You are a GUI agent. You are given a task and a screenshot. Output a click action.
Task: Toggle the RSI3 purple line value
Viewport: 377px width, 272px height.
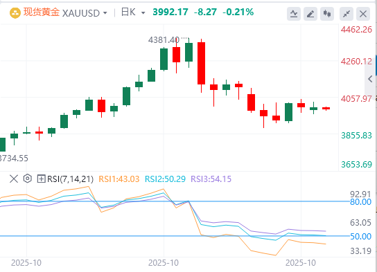point(211,179)
